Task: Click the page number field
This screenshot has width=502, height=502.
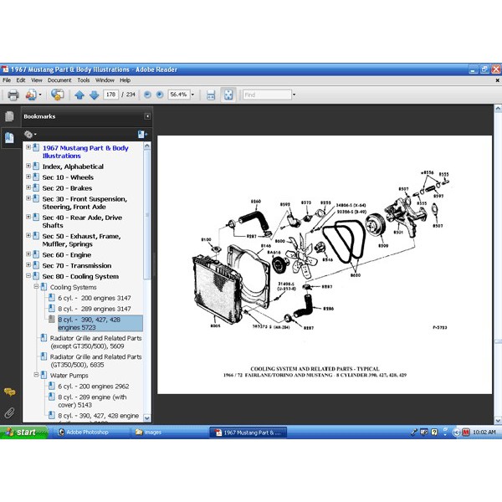Action: [110, 95]
